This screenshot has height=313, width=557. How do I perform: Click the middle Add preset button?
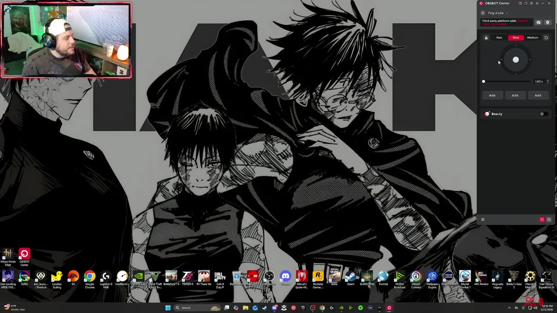point(515,95)
